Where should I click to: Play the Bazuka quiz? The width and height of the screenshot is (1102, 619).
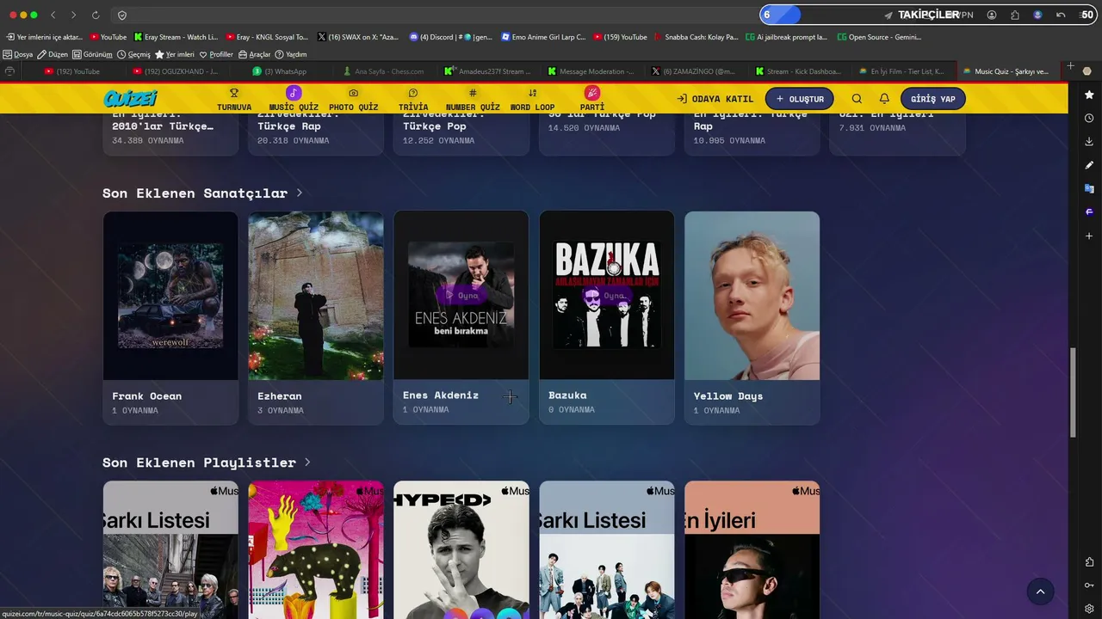coord(607,296)
